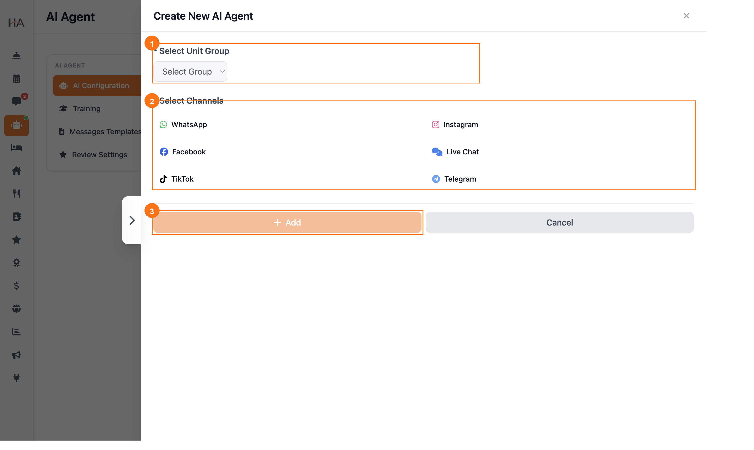Select the Live Chat channel
The image size is (754, 450).
click(x=455, y=152)
